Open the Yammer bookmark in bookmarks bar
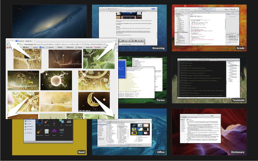This screenshot has width=258, height=161. 50,48
